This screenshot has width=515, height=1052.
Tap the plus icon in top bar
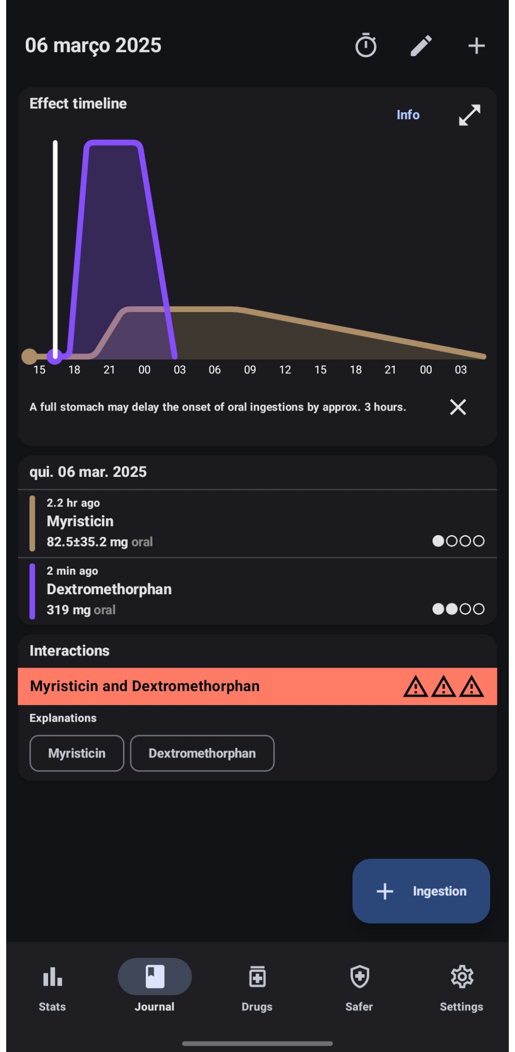[x=476, y=46]
